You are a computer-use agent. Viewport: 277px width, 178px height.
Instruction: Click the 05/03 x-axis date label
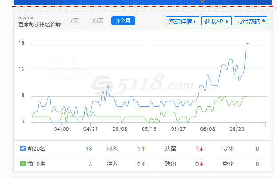click(x=120, y=129)
